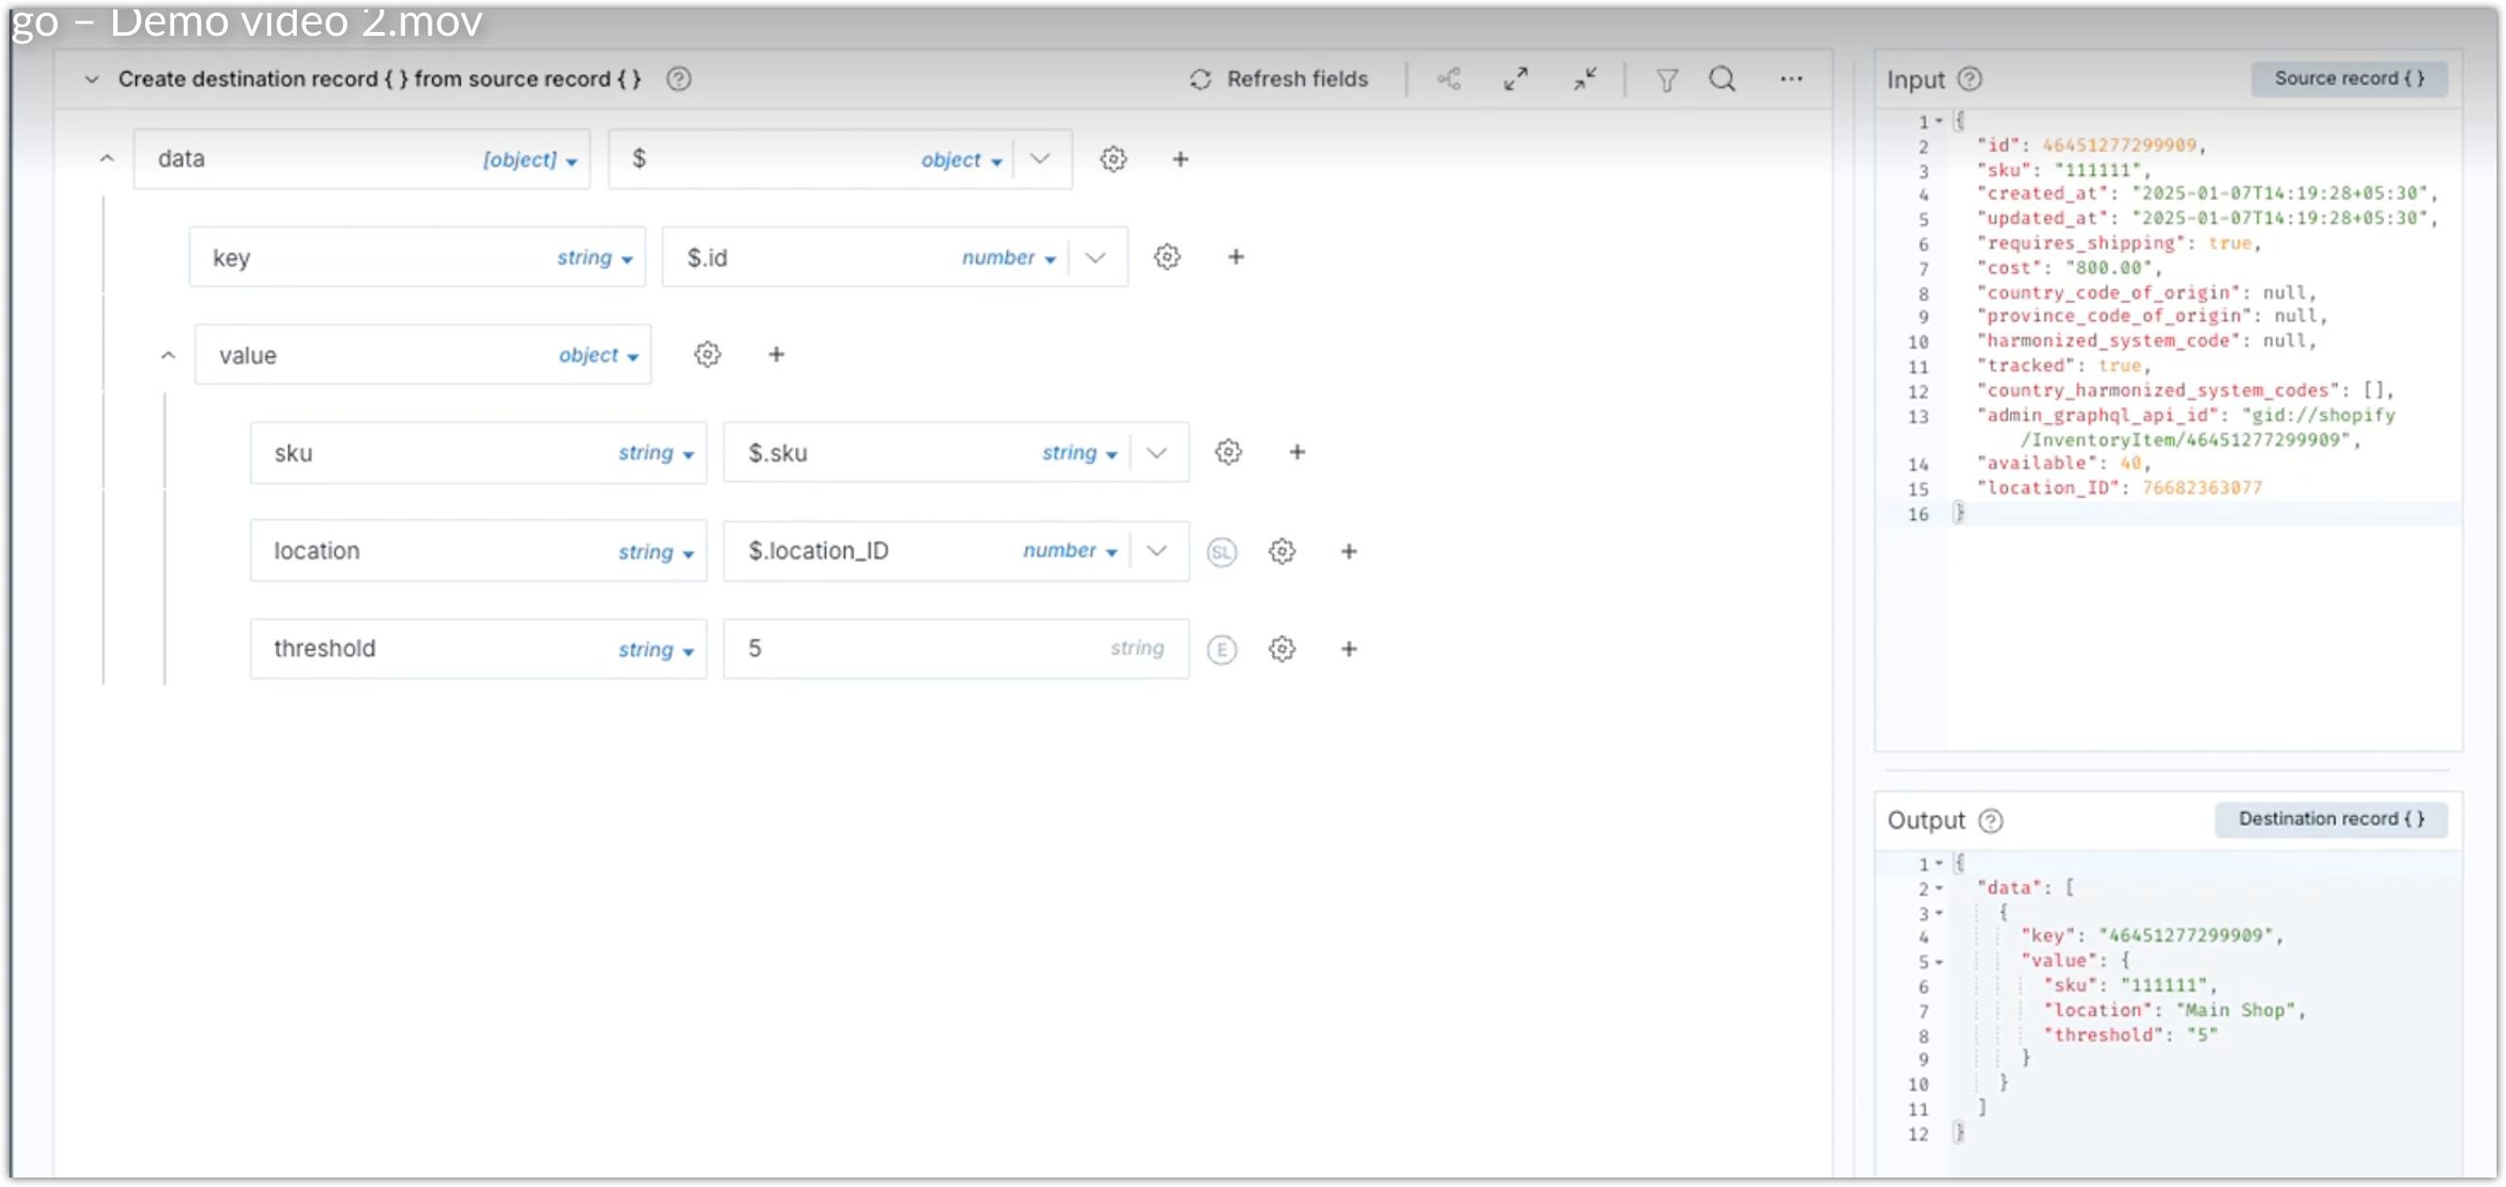Open help icon next to Input
The height and width of the screenshot is (1187, 2506).
click(1969, 79)
